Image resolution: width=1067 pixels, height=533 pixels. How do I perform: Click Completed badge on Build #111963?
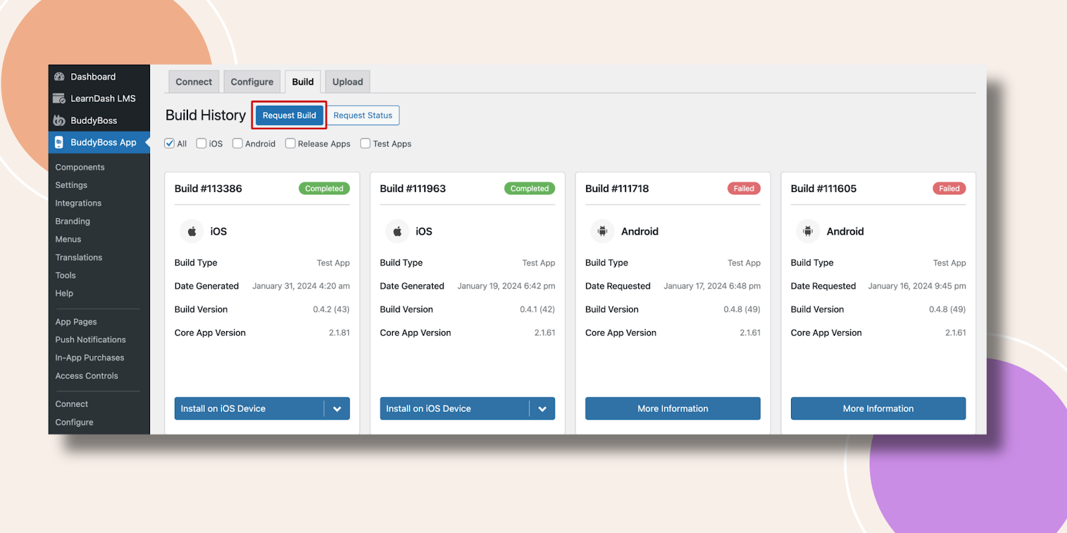coord(529,189)
